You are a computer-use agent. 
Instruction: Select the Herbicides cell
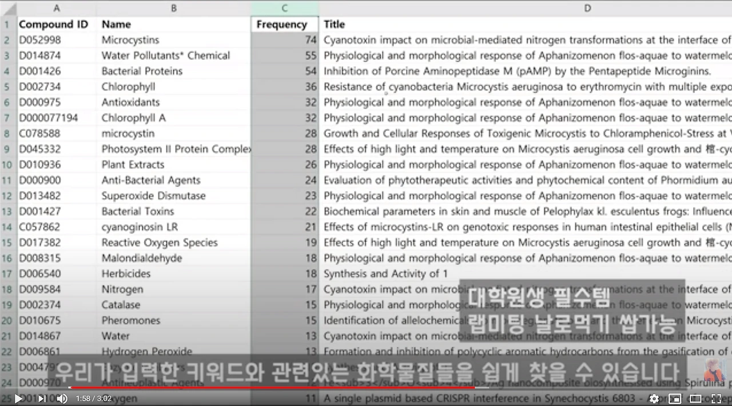174,274
